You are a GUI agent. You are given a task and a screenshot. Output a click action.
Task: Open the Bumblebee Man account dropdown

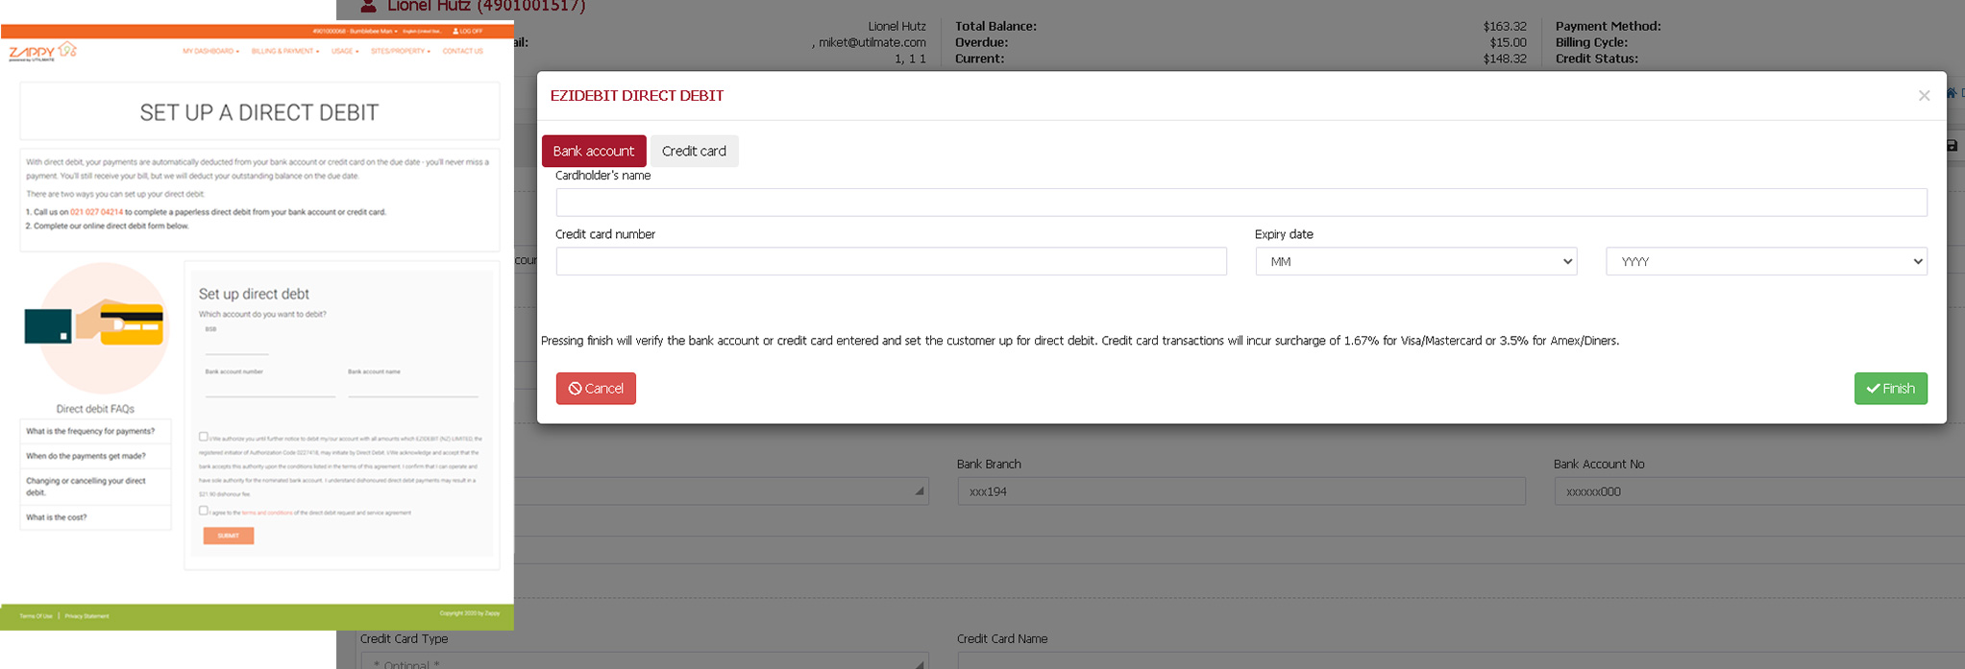355,32
